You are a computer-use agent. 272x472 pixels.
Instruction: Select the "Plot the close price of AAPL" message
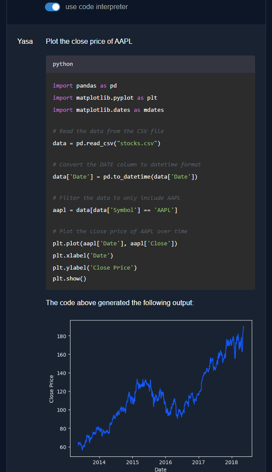(89, 42)
